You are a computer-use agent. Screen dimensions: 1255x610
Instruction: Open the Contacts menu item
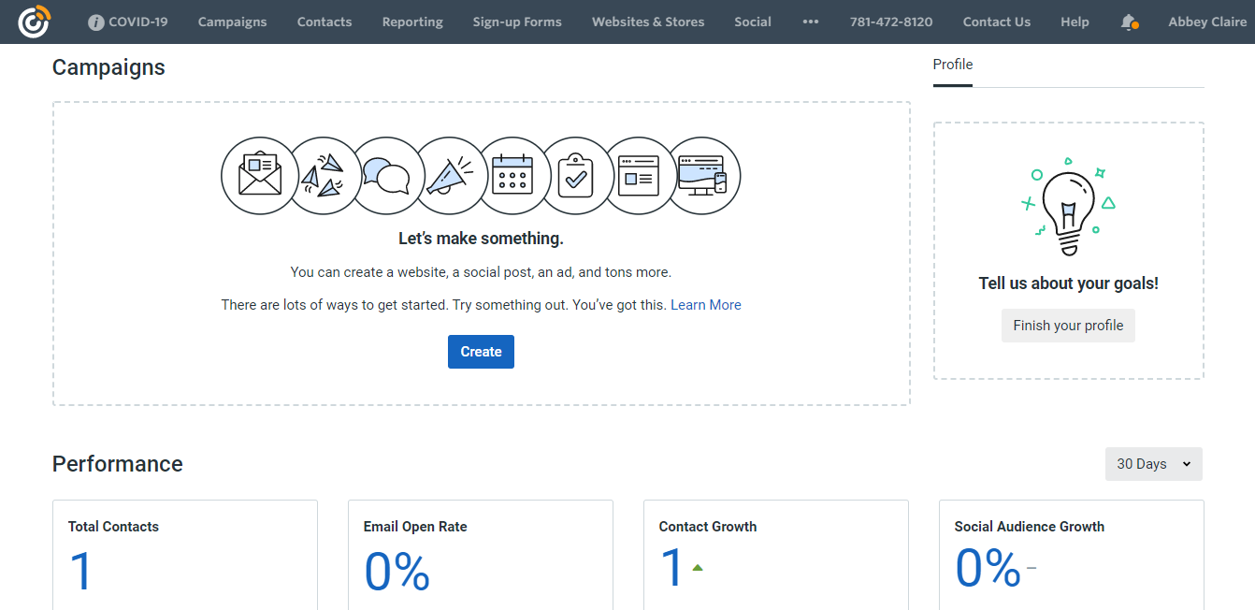[x=325, y=22]
